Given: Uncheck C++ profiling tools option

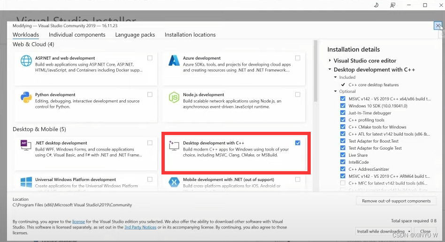Looking at the screenshot, I should (x=343, y=120).
